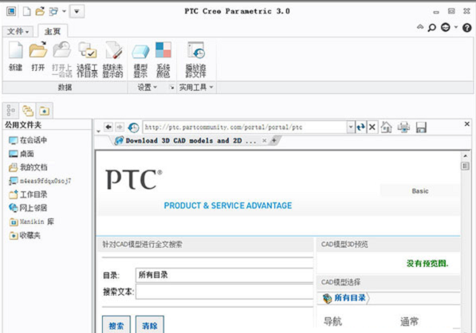Click the 清除 clear button

pyautogui.click(x=150, y=325)
